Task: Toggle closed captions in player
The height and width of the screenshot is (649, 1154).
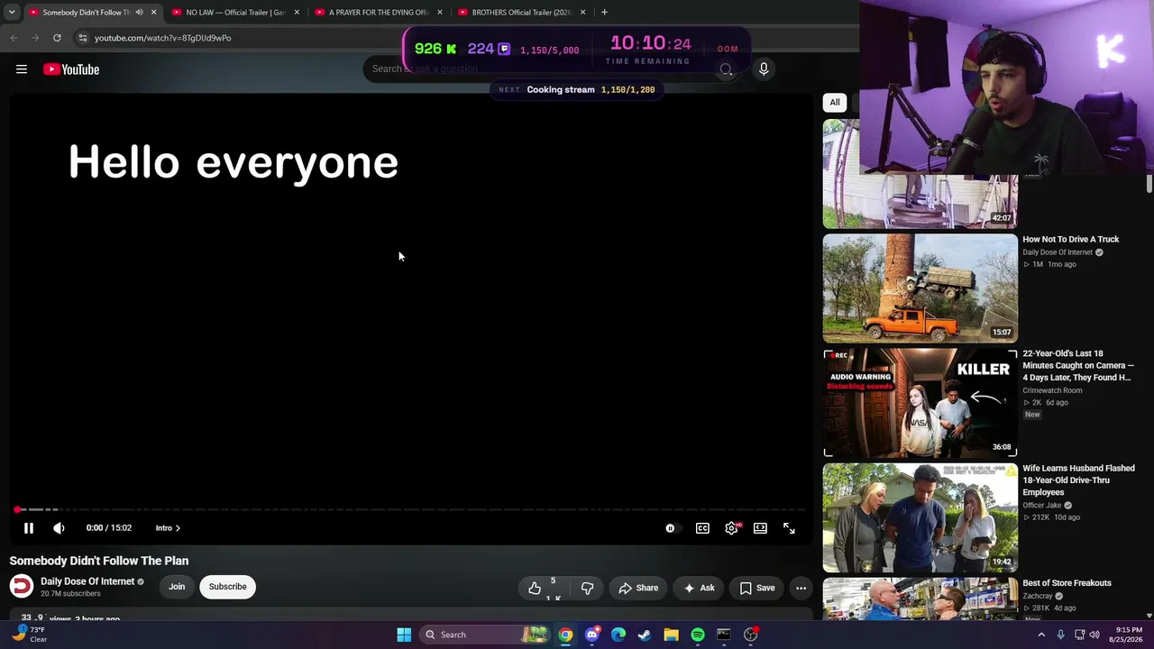Action: (x=702, y=528)
